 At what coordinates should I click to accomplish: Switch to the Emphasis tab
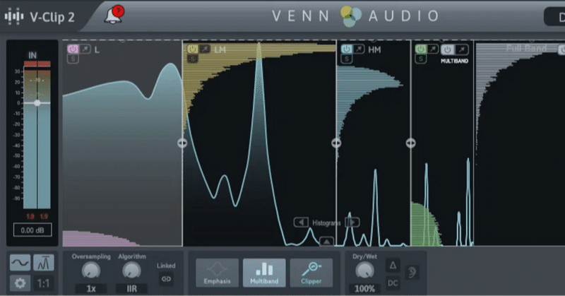point(217,273)
